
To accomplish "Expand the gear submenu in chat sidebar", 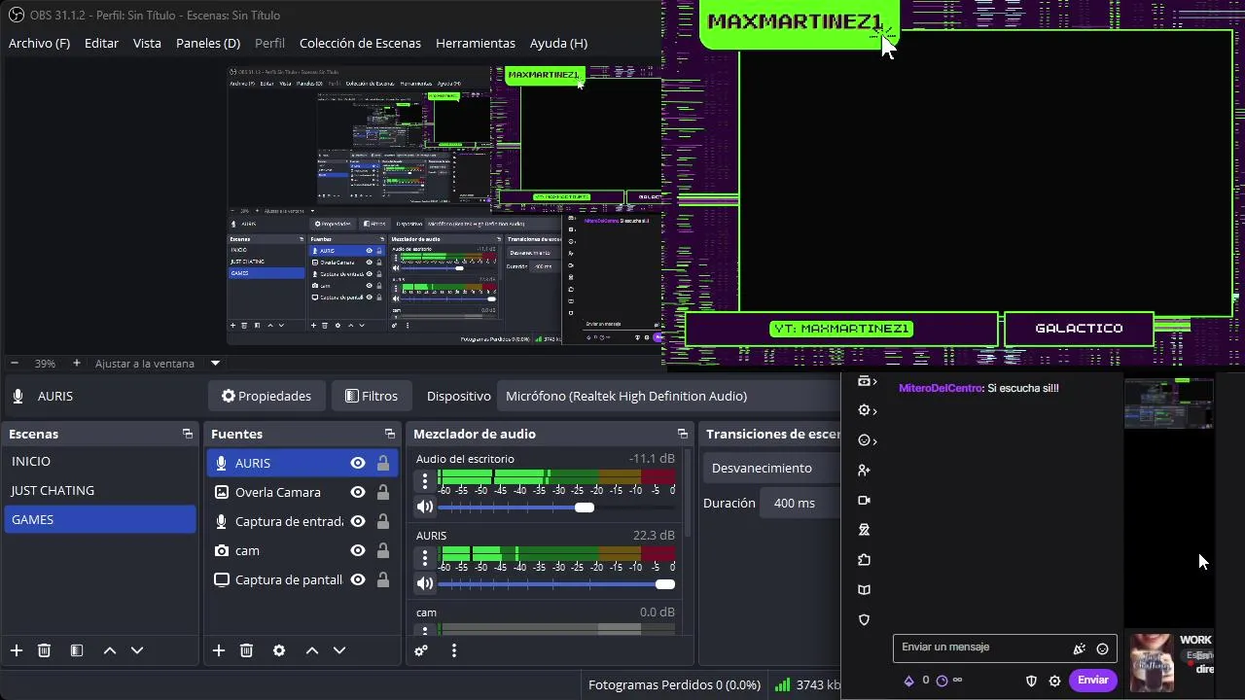I will point(867,410).
